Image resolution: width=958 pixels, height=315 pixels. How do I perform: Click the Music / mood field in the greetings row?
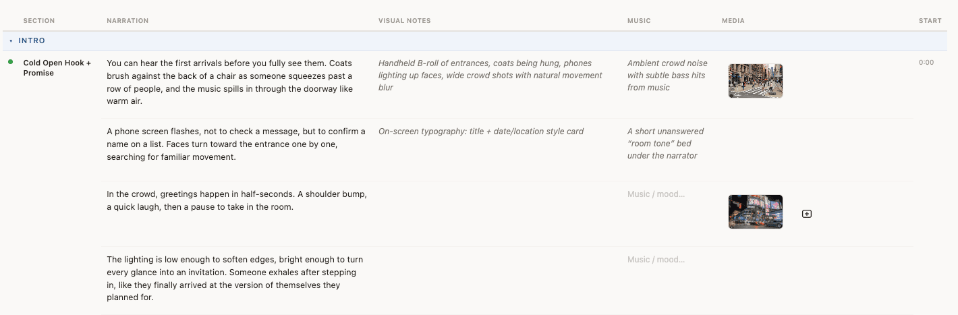pyautogui.click(x=656, y=194)
